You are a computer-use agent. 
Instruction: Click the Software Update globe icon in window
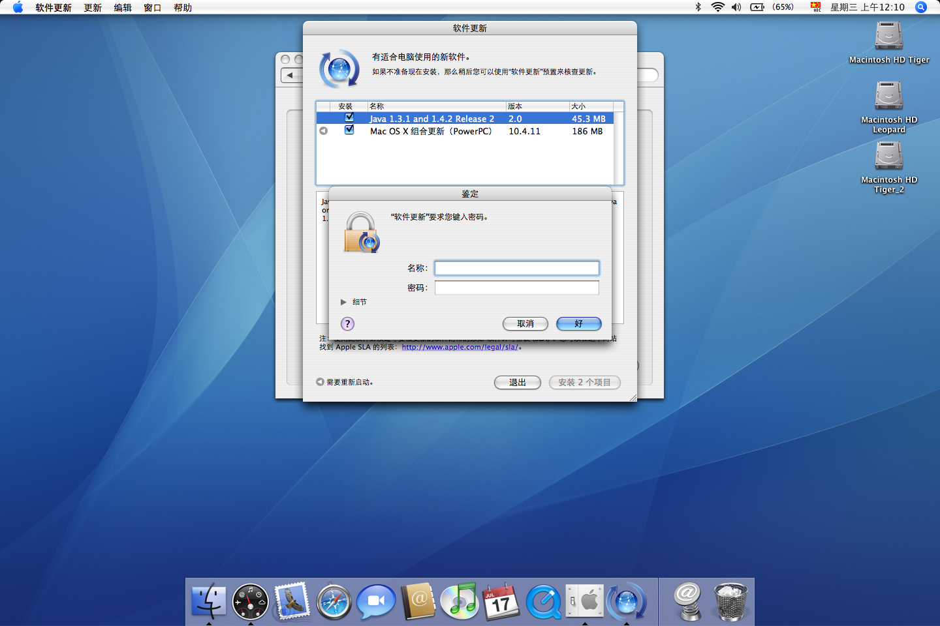click(339, 68)
